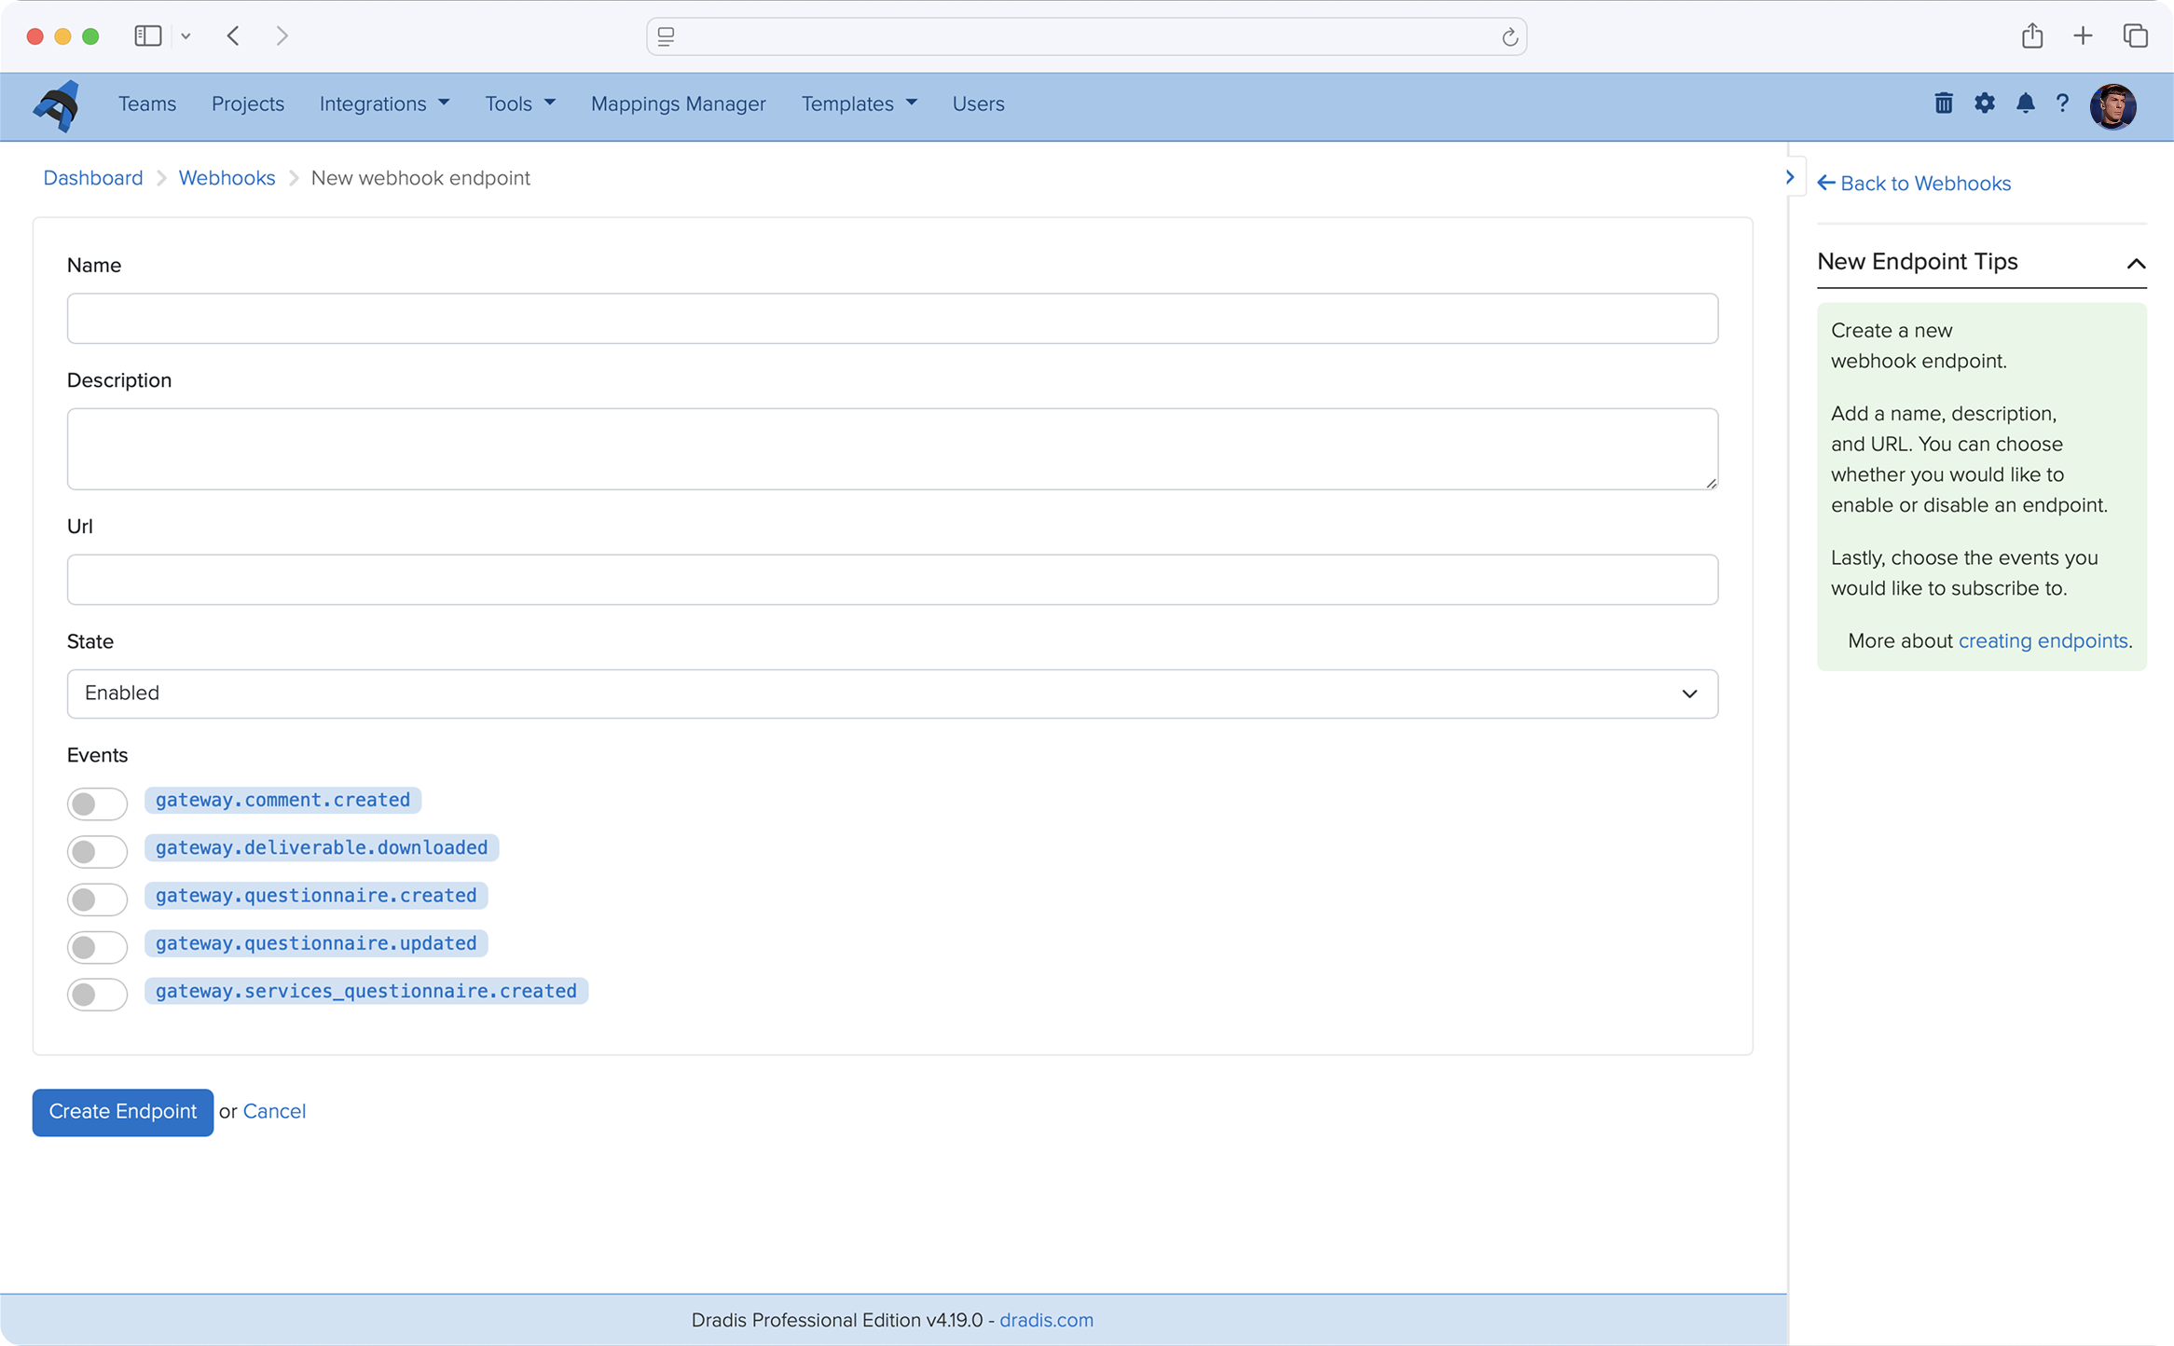Click inside the Name input field
The width and height of the screenshot is (2174, 1346).
pyautogui.click(x=892, y=318)
